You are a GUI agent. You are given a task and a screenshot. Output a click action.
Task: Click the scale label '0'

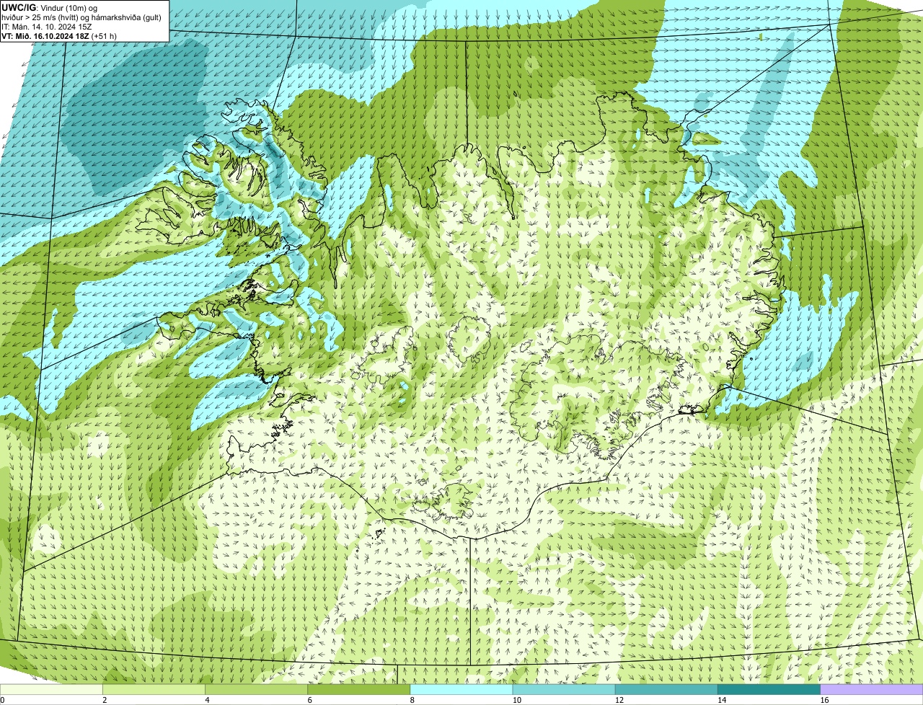pyautogui.click(x=2, y=700)
